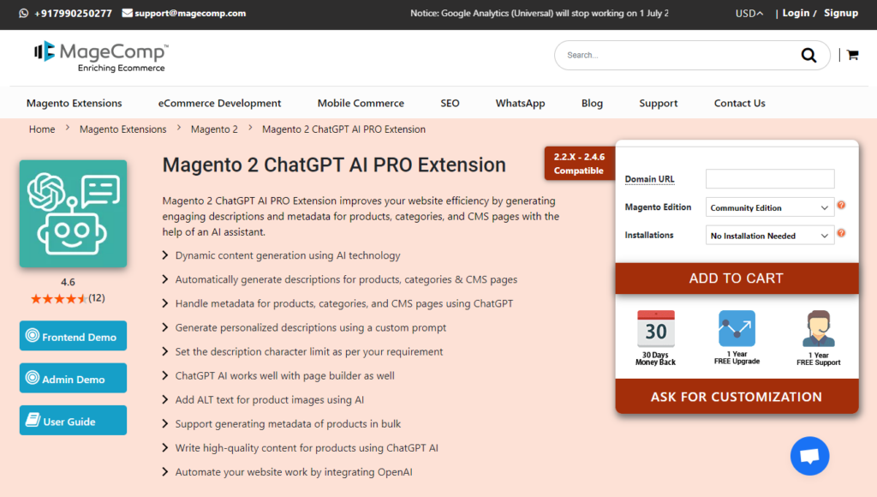Open the help icon beside Magento Edition
The width and height of the screenshot is (877, 497).
(842, 204)
